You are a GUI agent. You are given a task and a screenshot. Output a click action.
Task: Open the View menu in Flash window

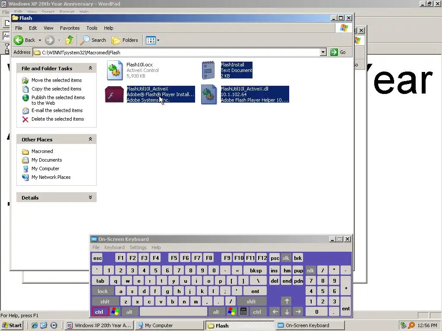(x=48, y=28)
